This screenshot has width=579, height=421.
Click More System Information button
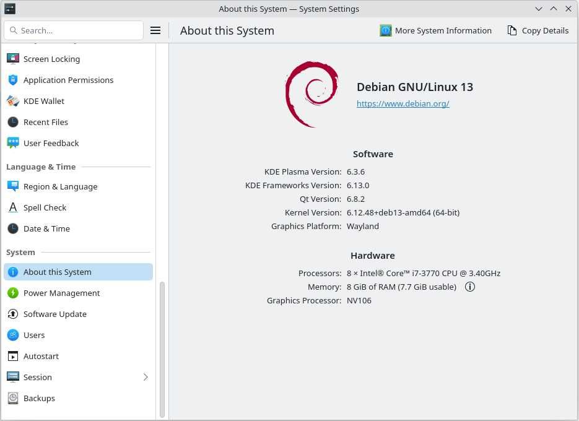[x=436, y=30]
